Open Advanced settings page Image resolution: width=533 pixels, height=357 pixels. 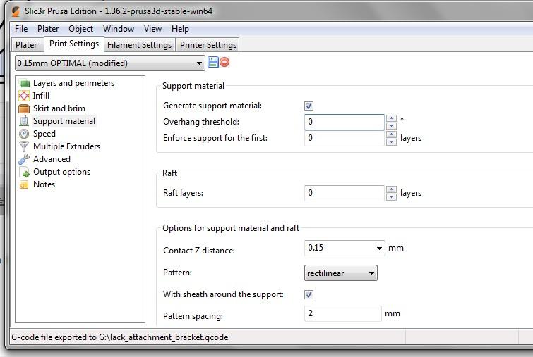tap(52, 159)
